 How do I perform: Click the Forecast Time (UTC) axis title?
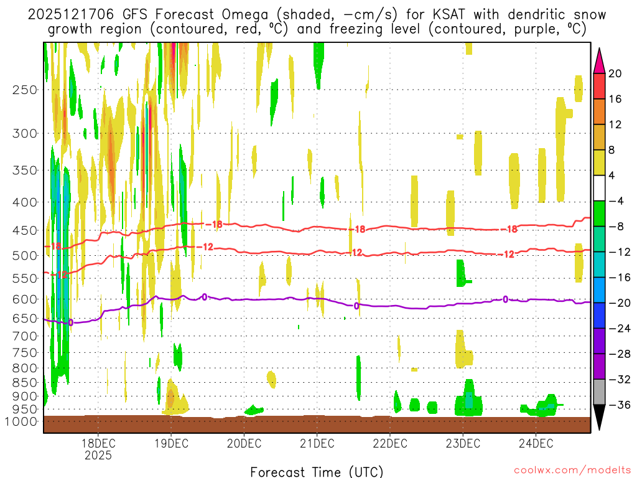coord(317,471)
